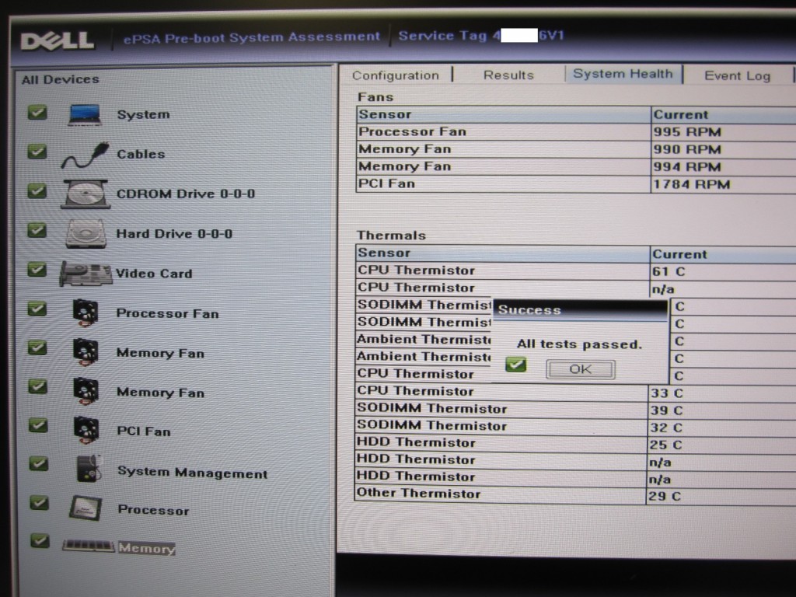Click the 994 RPM fan reading

(x=687, y=166)
